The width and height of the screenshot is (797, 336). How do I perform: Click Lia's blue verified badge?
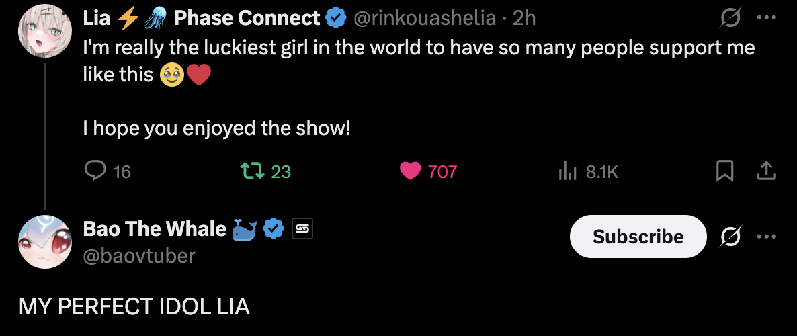[336, 19]
